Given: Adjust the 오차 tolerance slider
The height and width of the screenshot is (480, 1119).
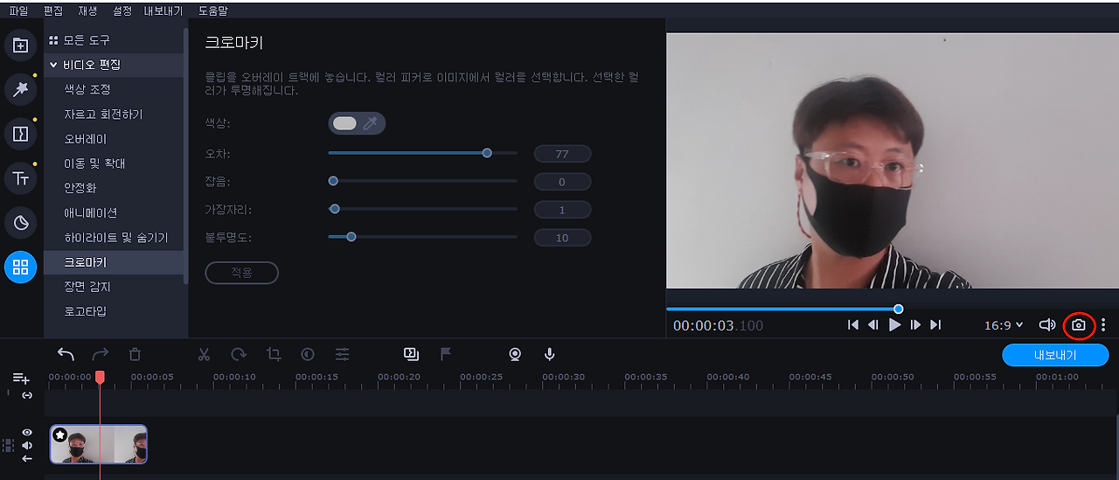Looking at the screenshot, I should click(x=422, y=153).
